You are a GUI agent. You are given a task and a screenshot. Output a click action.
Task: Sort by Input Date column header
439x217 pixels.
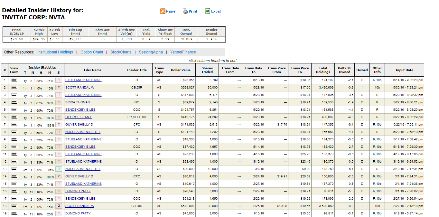tap(404, 70)
